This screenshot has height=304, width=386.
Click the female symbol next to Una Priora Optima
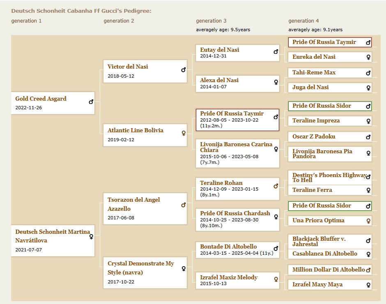pyautogui.click(x=368, y=221)
